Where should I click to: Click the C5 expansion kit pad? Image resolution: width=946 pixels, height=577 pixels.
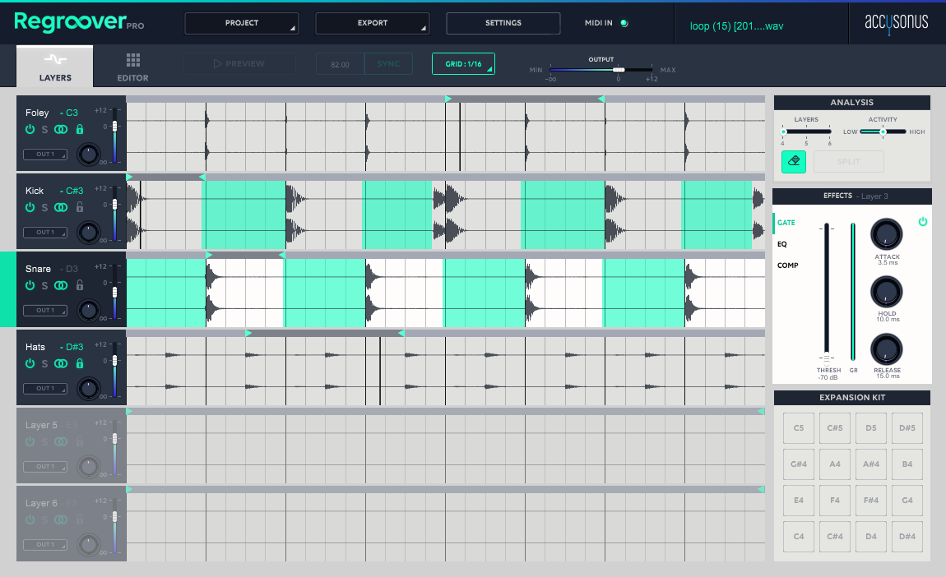pos(798,428)
